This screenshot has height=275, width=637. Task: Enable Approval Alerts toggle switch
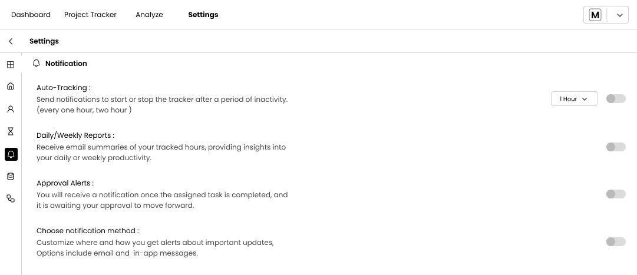point(616,194)
